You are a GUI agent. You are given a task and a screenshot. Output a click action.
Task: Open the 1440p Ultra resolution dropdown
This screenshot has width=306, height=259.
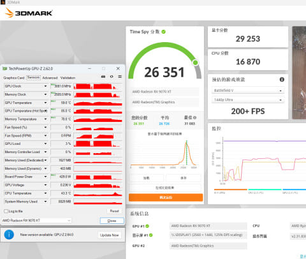click(248, 100)
